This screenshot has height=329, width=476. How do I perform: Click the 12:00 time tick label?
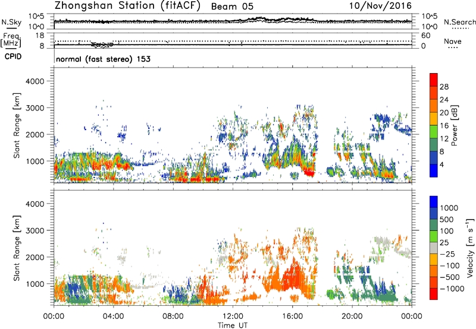point(233,317)
